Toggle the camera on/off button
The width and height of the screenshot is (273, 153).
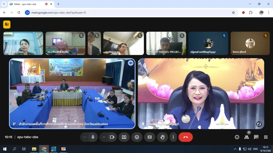[112, 137]
